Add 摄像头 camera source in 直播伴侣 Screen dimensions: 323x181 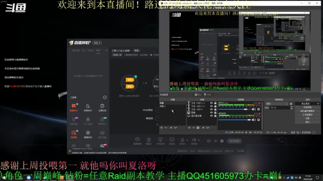tap(149, 141)
